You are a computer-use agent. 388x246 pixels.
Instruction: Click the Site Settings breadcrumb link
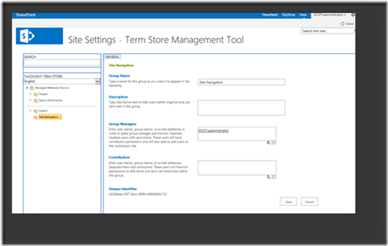pyautogui.click(x=92, y=40)
